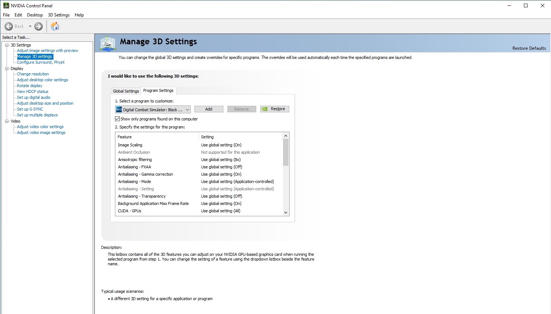Viewport: 551px width, 314px height.
Task: Collapse the Video tree node
Action: (7, 121)
